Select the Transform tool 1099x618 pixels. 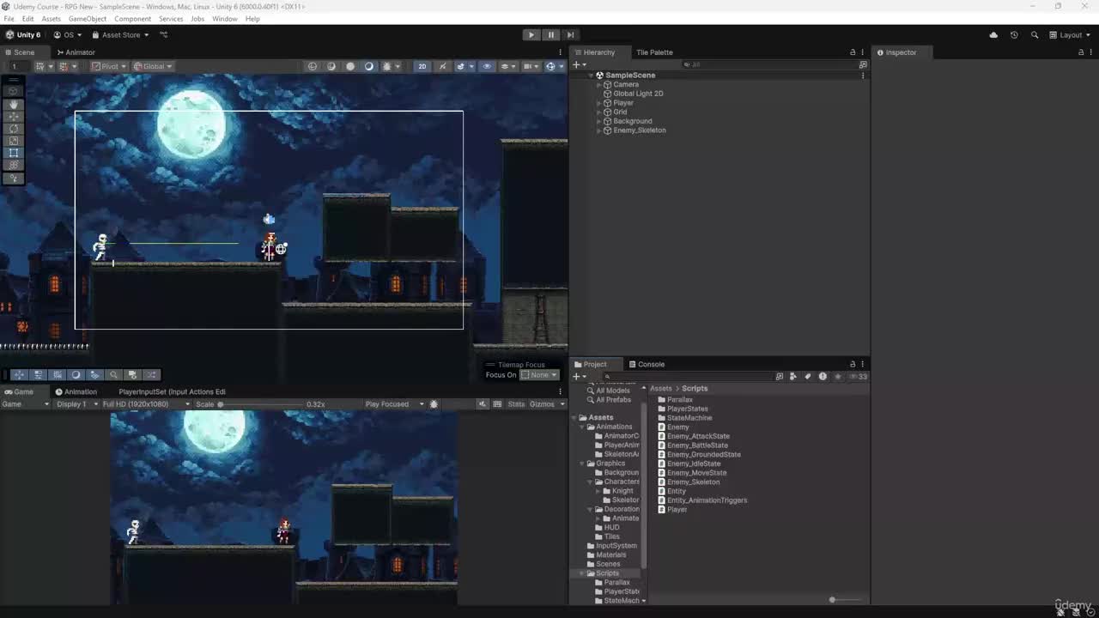[x=14, y=165]
